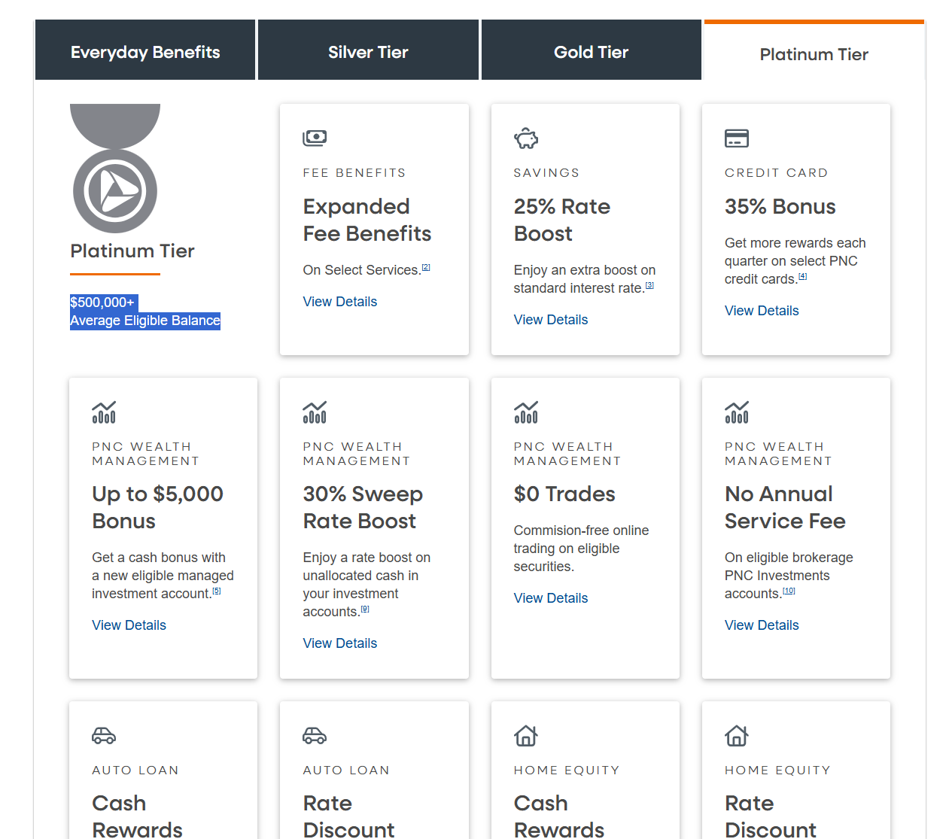
Task: View Details for Expanded Fee Benefits
Action: 339,302
